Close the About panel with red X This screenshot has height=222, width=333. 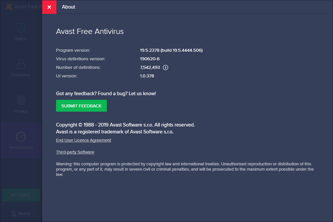(x=49, y=7)
